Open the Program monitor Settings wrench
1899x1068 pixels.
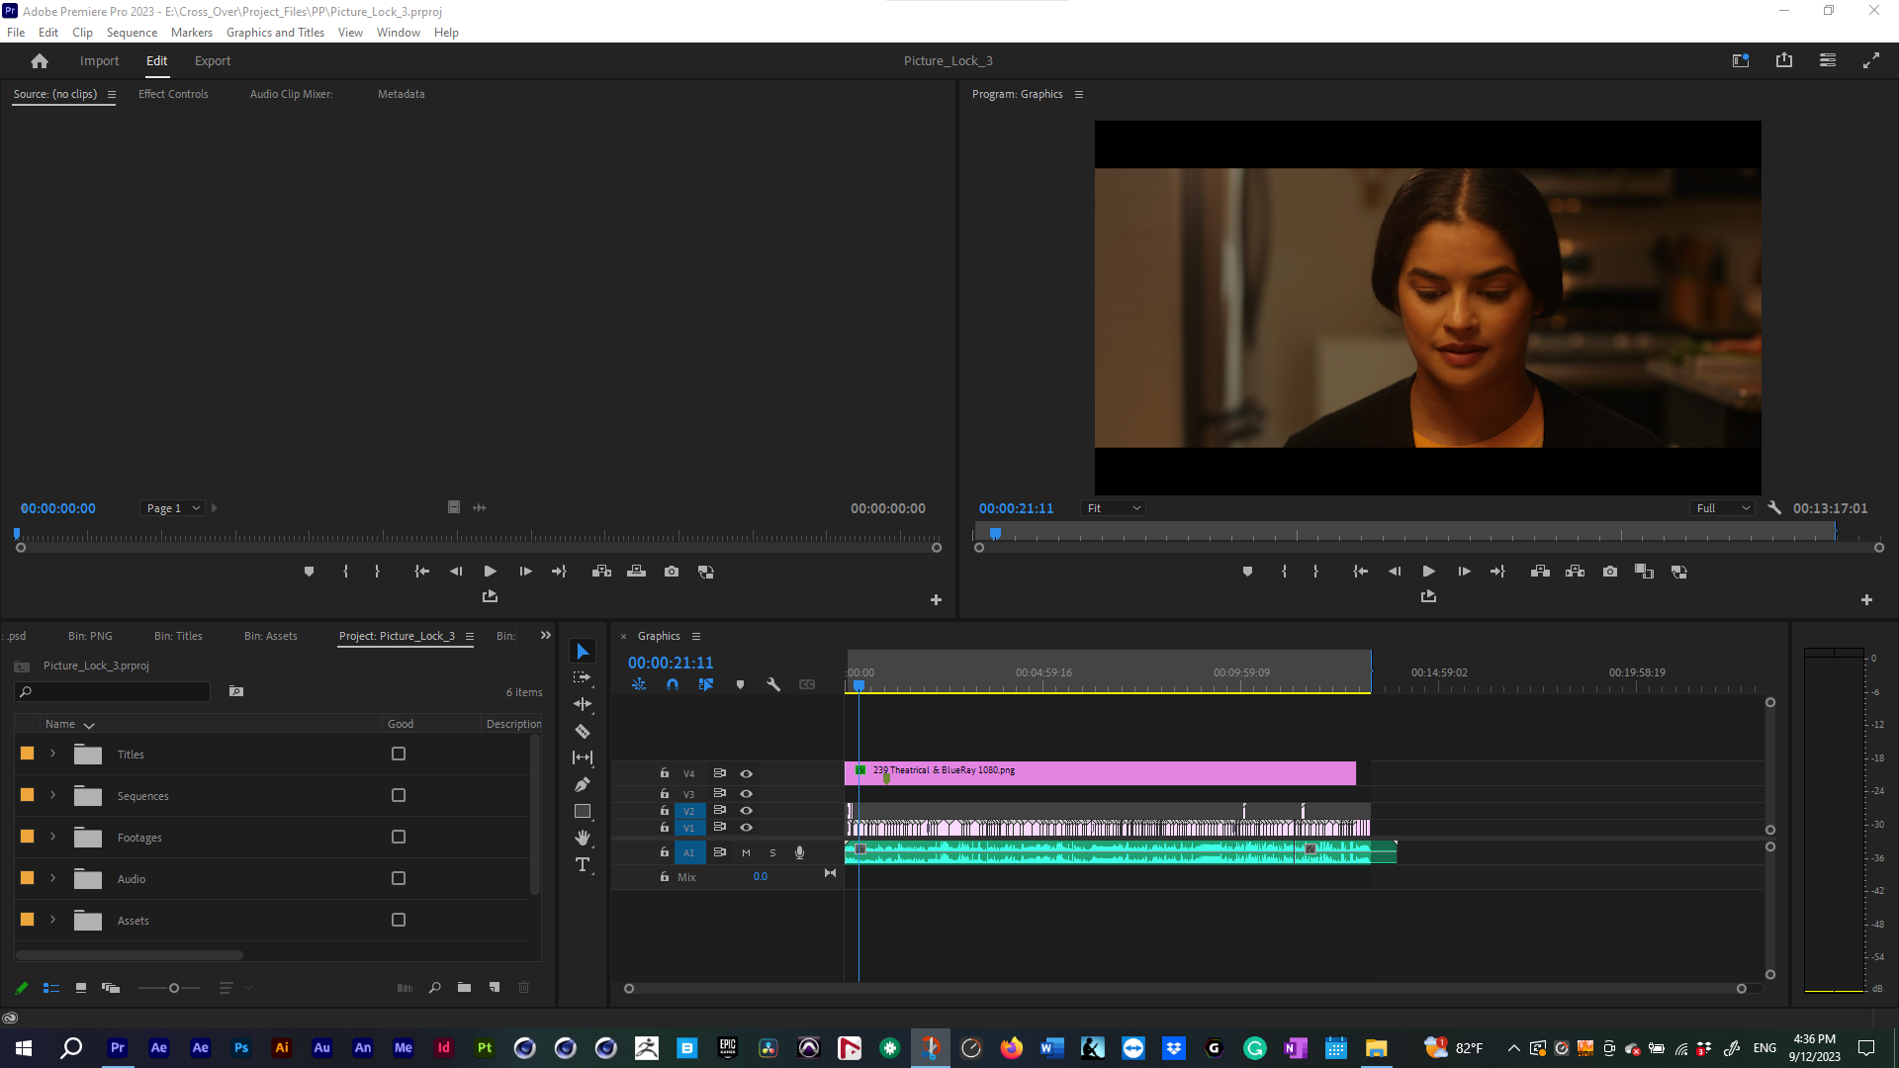(1774, 508)
